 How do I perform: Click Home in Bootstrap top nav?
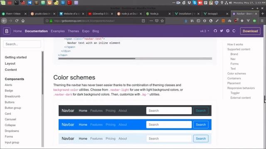click(x=17, y=31)
